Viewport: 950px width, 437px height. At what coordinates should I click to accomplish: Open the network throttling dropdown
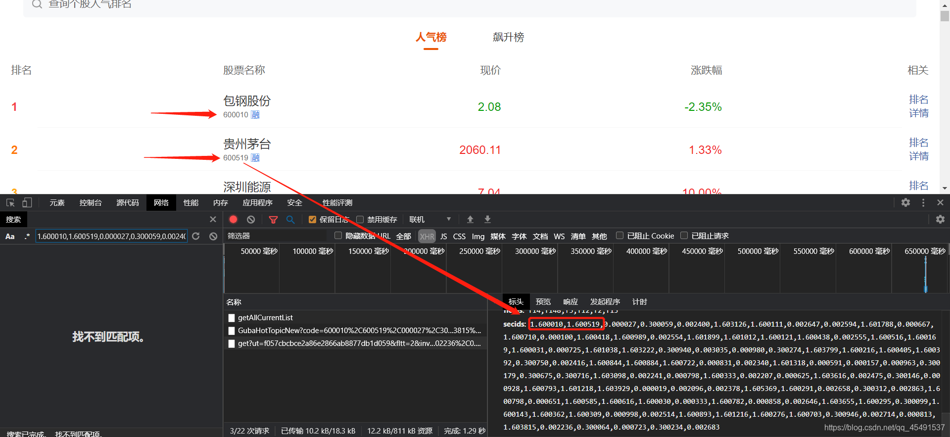[430, 219]
